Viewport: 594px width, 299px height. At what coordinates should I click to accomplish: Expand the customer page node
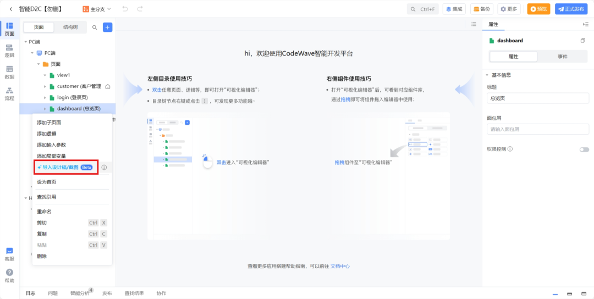click(45, 86)
